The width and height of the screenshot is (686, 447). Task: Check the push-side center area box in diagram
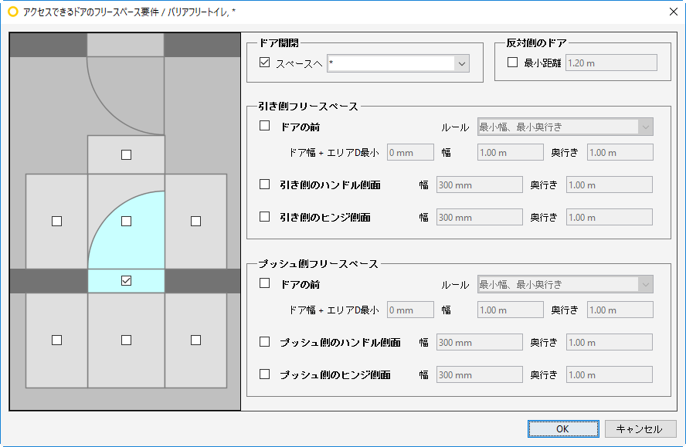click(x=126, y=340)
